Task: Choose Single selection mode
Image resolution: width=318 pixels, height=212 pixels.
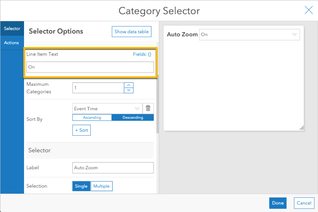Action: (x=81, y=186)
